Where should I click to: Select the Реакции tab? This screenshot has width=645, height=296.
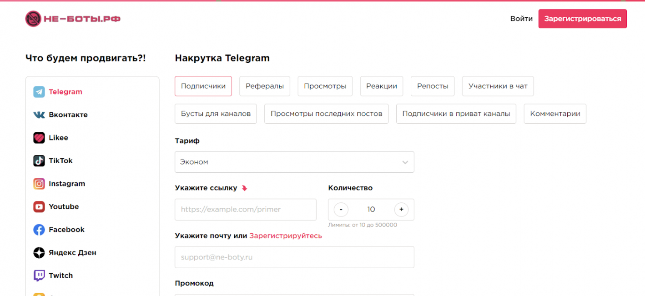coord(382,86)
